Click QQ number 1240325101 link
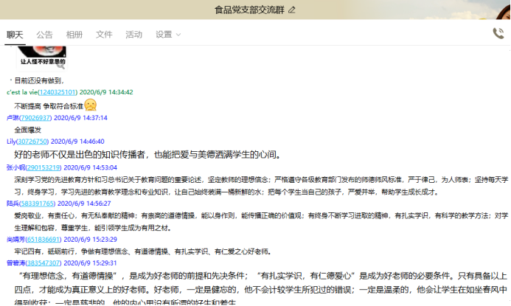This screenshot has width=511, height=306. coord(57,92)
